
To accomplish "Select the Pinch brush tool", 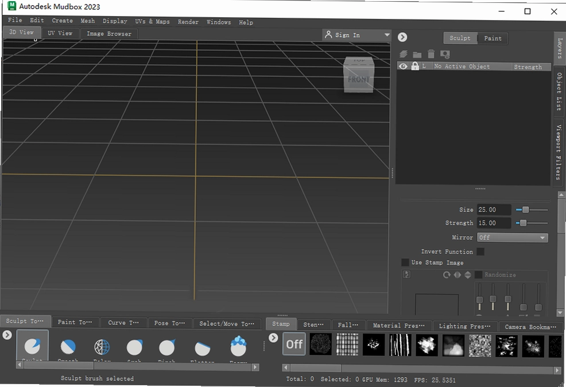I will point(167,347).
